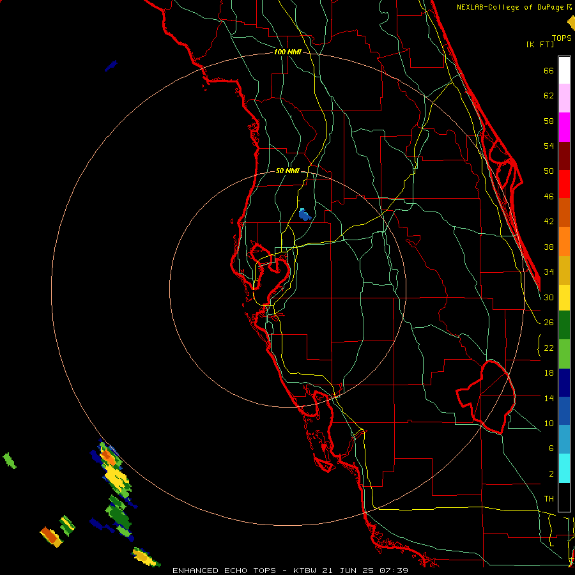Screen dimensions: 575x575
Task: Click the "10" legend value
Action: pyautogui.click(x=549, y=423)
